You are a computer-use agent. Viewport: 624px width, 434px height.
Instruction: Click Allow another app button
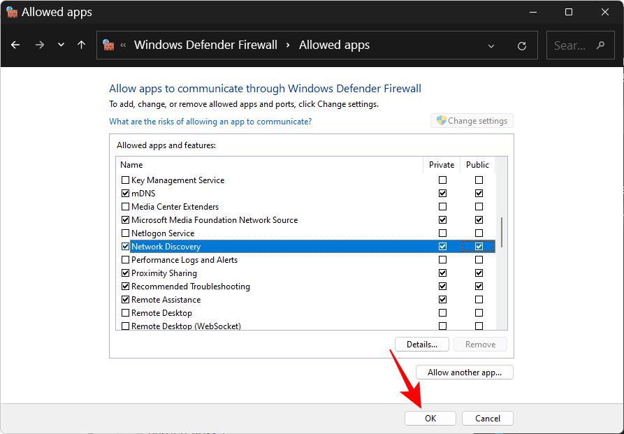pos(464,372)
